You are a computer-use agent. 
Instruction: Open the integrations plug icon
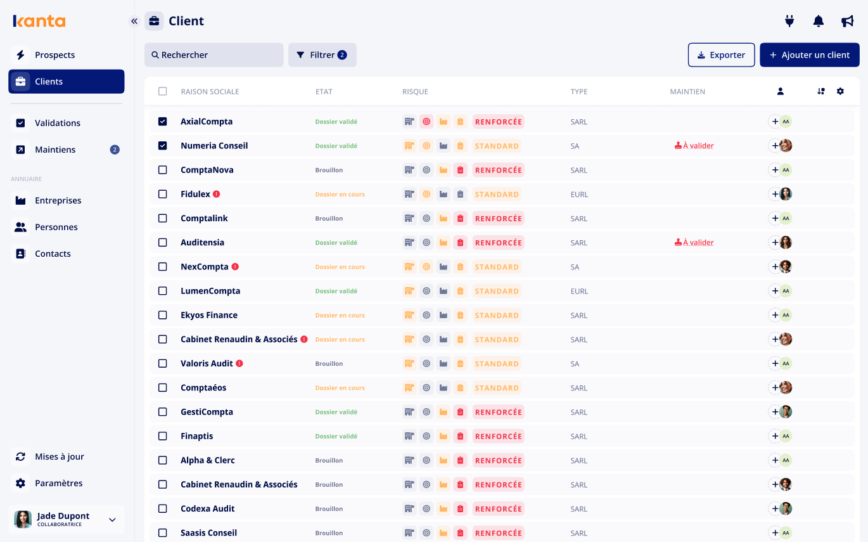tap(789, 21)
